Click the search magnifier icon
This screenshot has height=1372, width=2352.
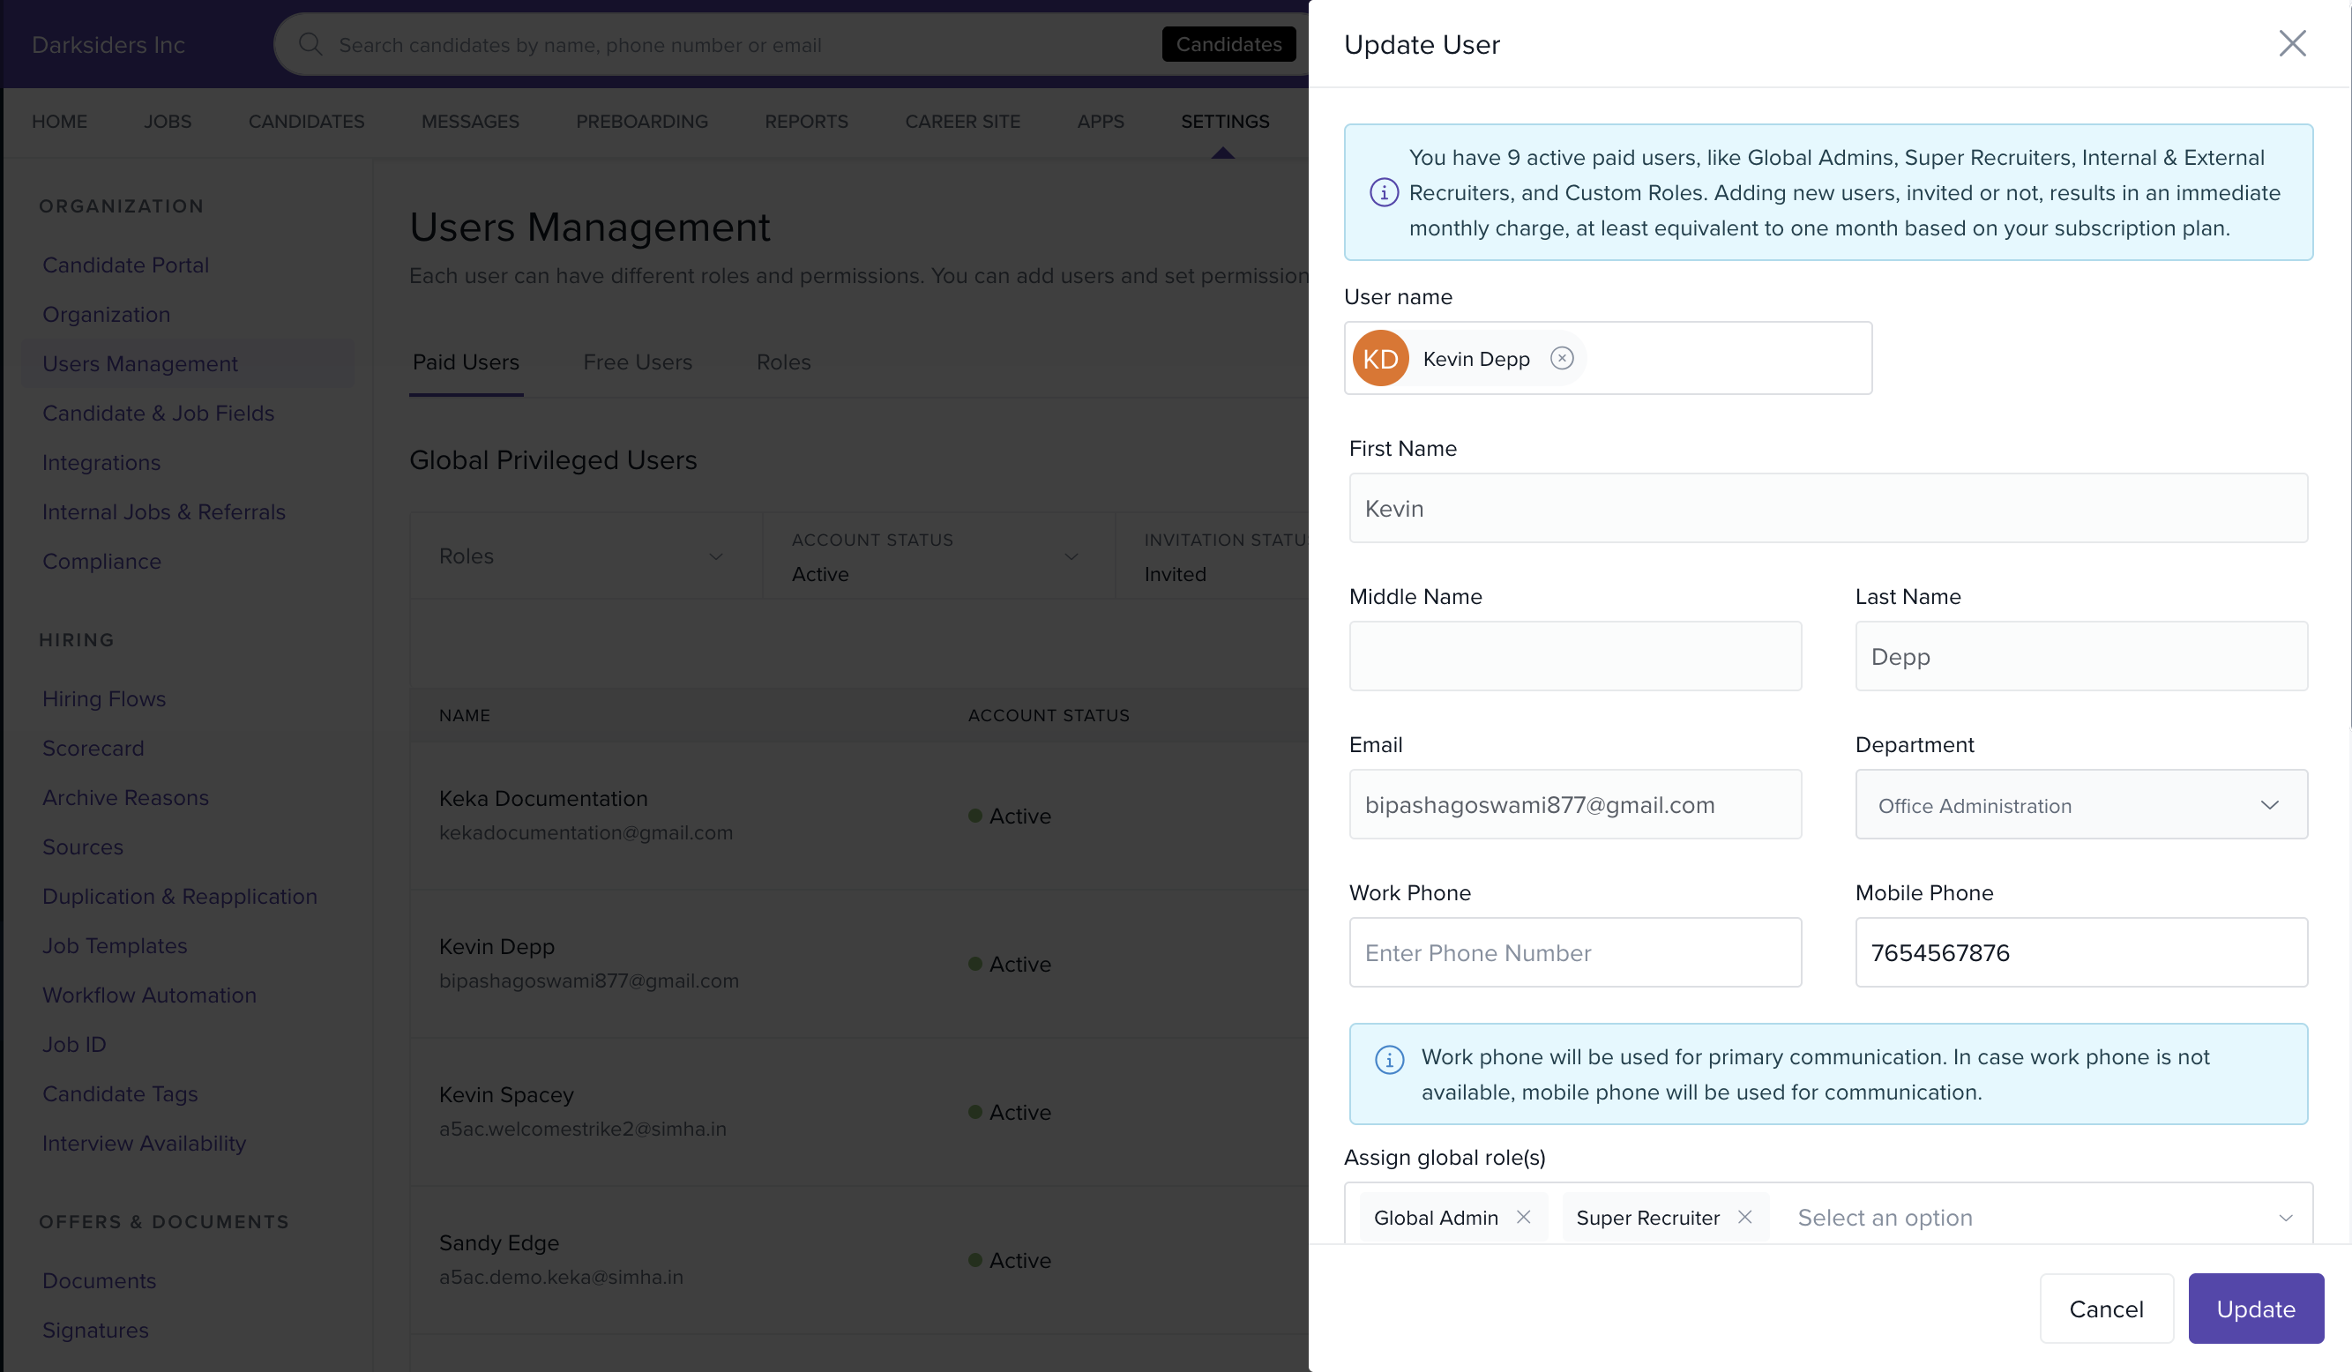(x=310, y=45)
